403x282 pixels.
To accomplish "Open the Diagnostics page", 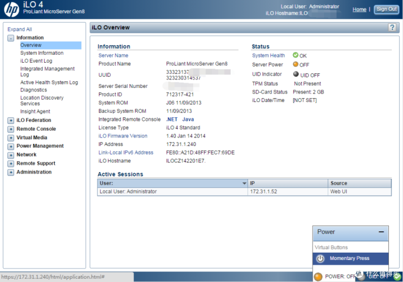I will pos(34,90).
